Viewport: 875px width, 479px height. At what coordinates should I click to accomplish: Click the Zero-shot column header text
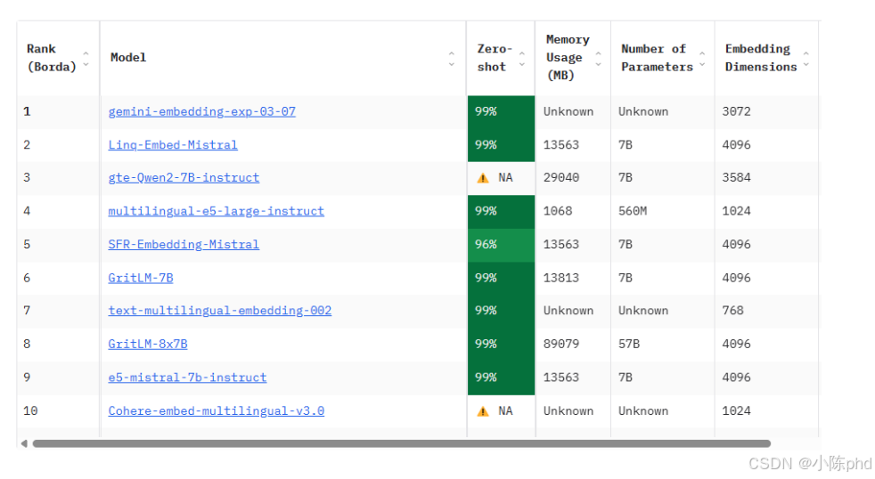(x=495, y=58)
